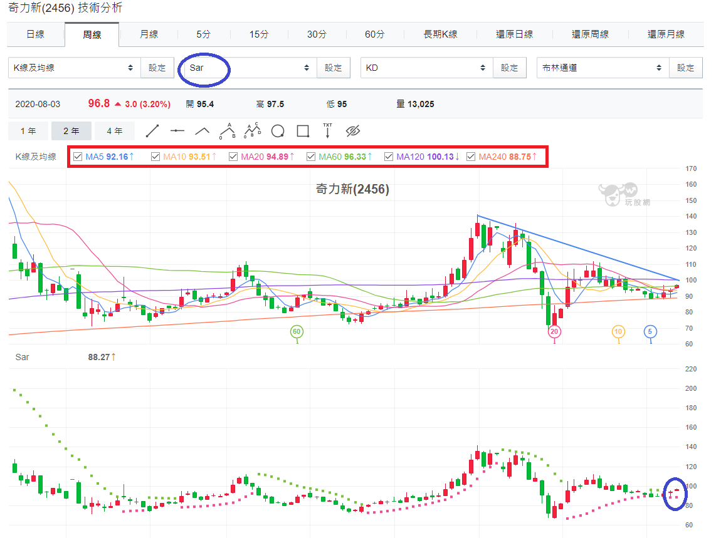Click the volume value 13,025

tap(421, 104)
